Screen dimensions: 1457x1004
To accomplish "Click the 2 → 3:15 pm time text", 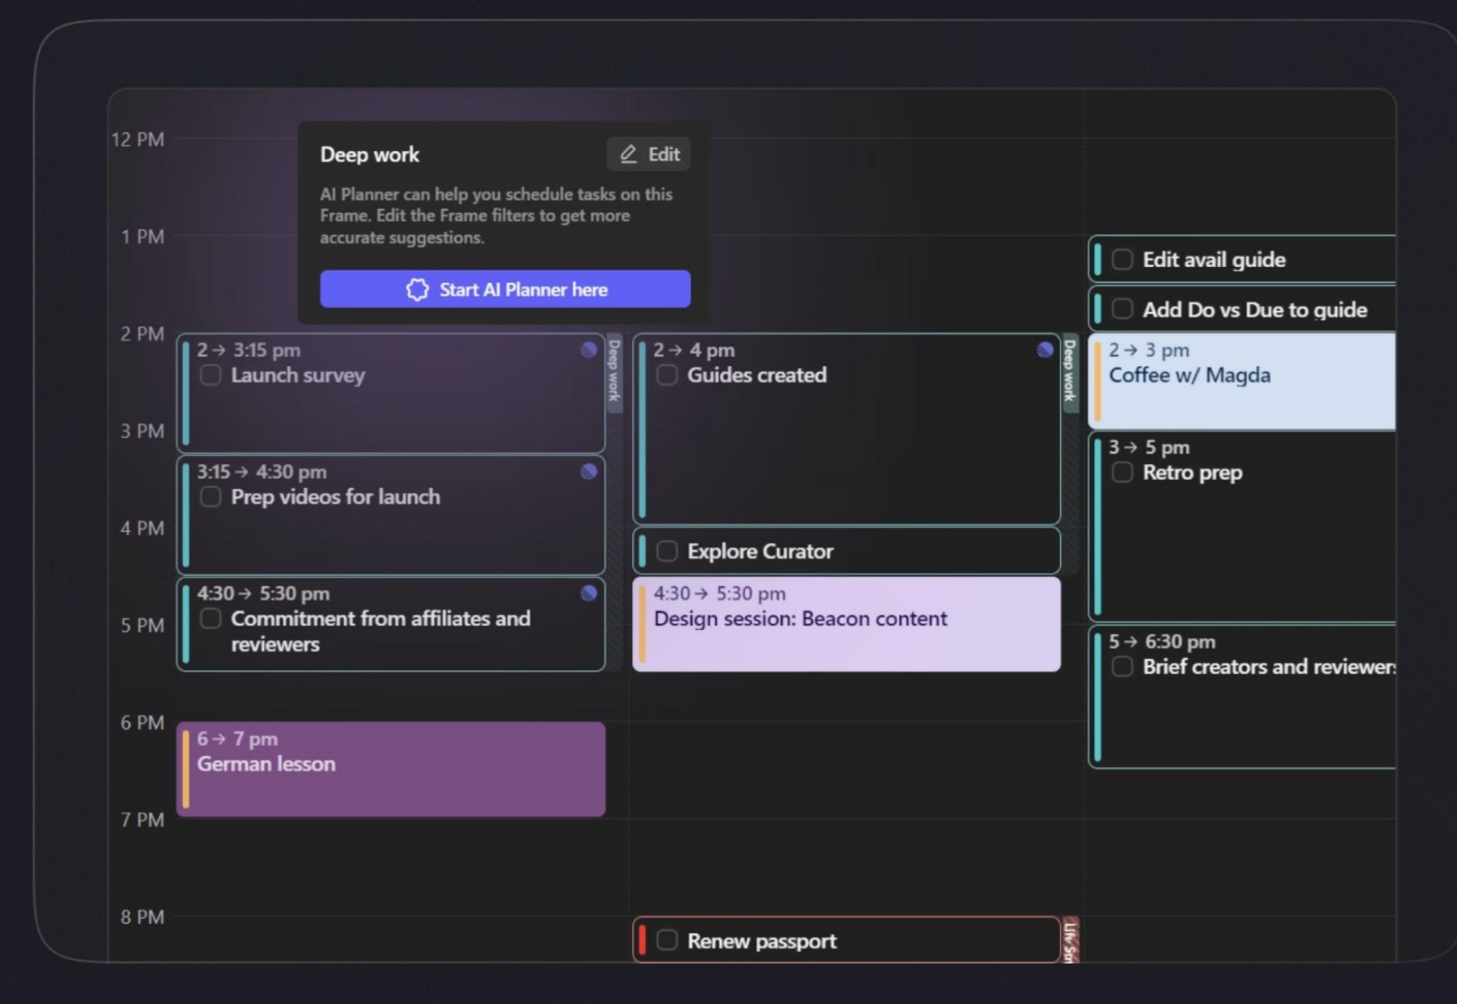I will point(249,350).
